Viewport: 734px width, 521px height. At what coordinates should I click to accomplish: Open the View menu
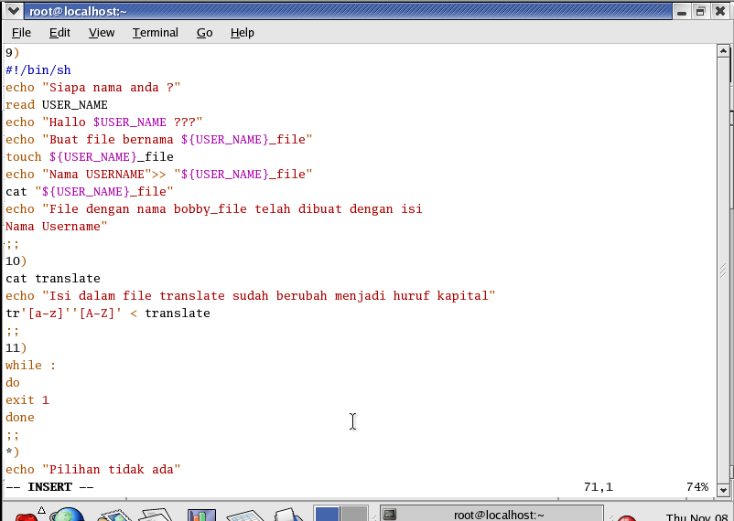click(101, 33)
